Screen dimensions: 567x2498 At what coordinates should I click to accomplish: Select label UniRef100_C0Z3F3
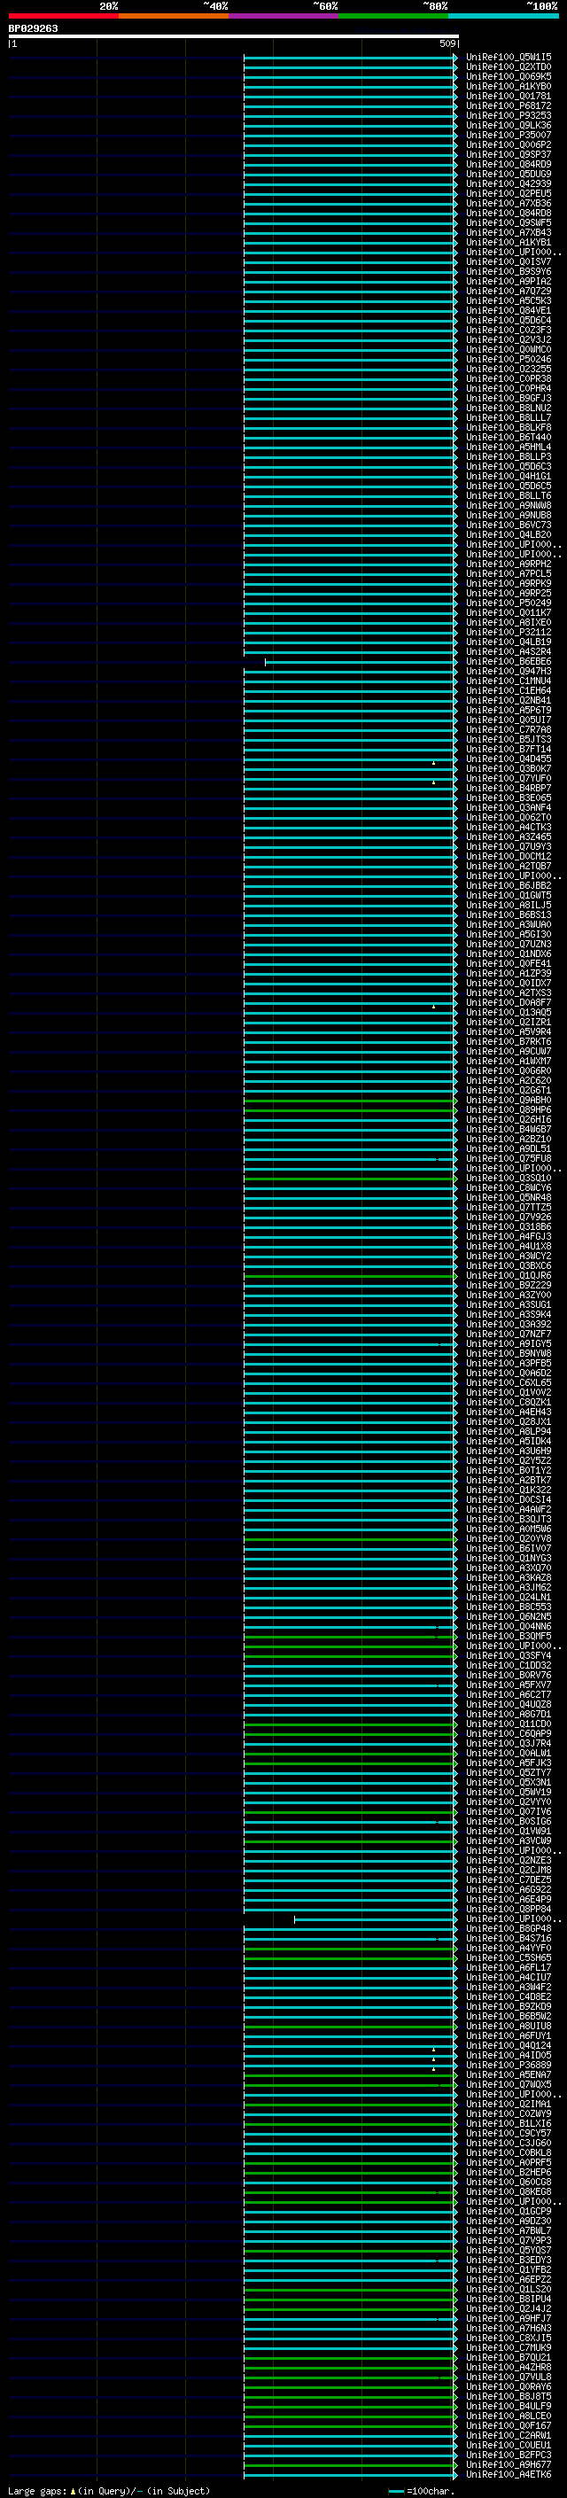click(x=509, y=330)
